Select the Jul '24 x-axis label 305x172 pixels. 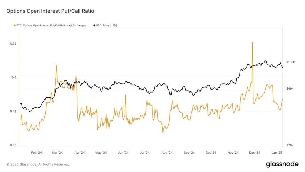[x=145, y=153]
